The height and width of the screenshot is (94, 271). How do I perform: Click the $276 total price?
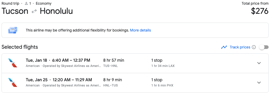point(260,11)
